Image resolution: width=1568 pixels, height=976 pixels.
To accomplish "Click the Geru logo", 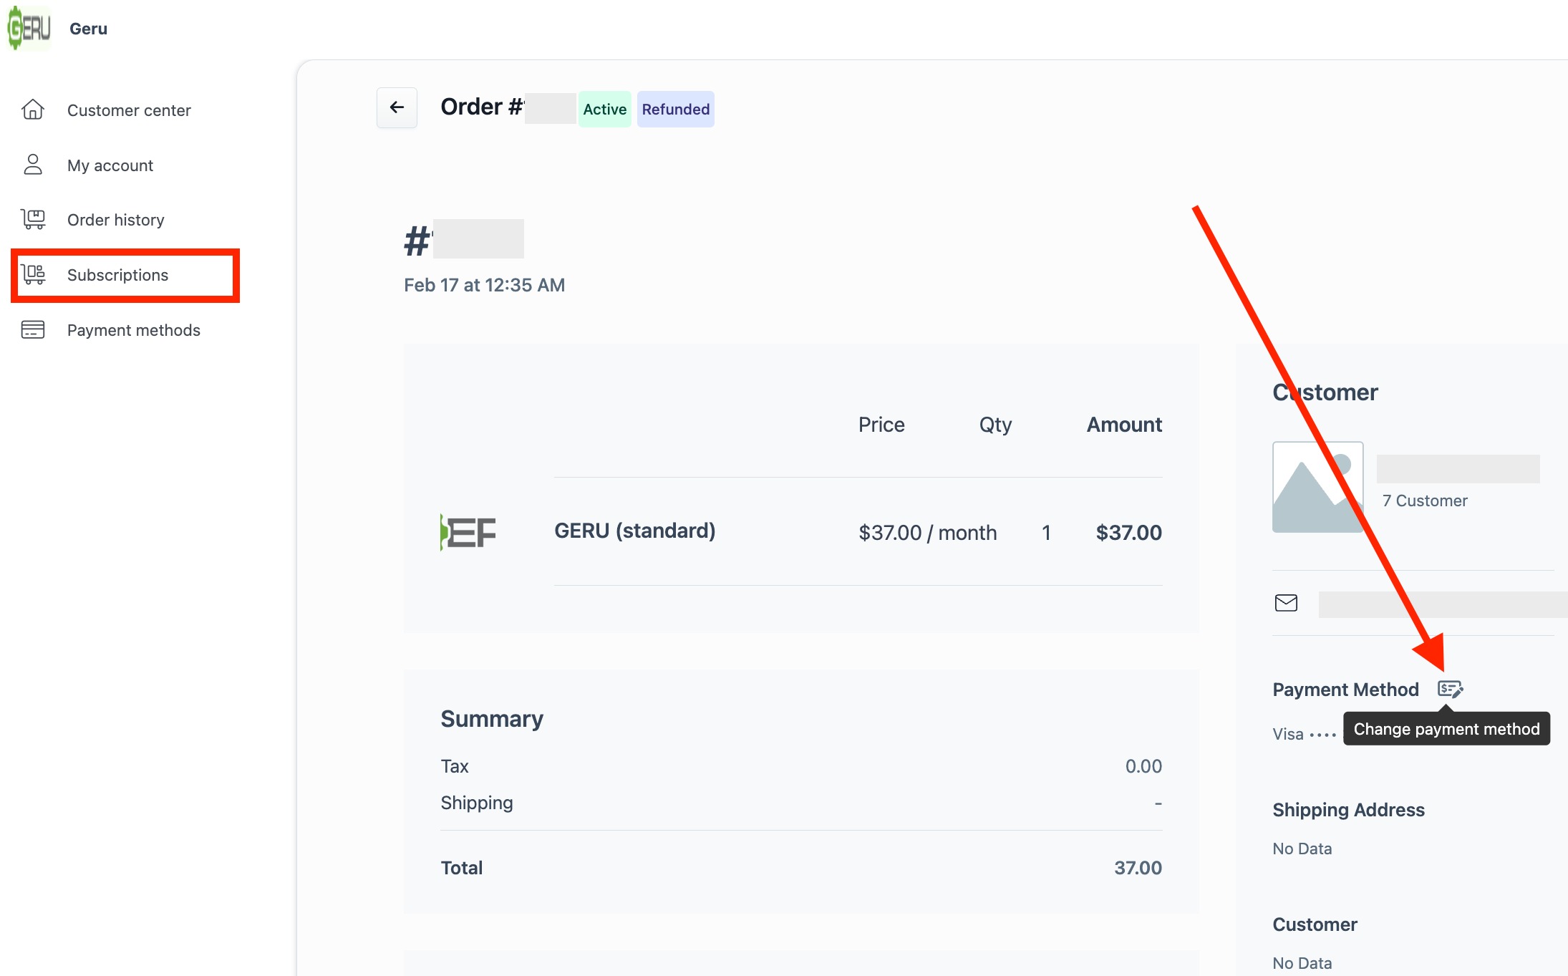I will [29, 28].
